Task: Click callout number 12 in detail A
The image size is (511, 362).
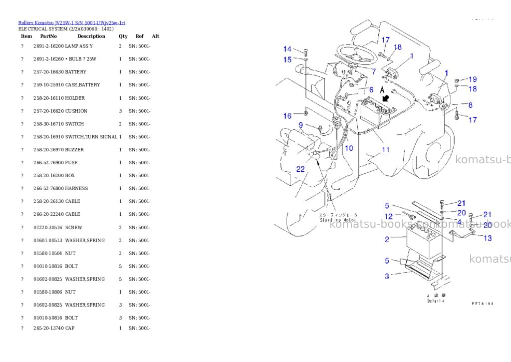Action: (x=388, y=216)
